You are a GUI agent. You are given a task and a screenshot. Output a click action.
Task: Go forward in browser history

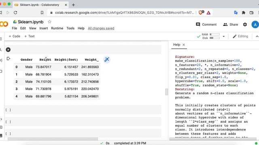point(8,12)
